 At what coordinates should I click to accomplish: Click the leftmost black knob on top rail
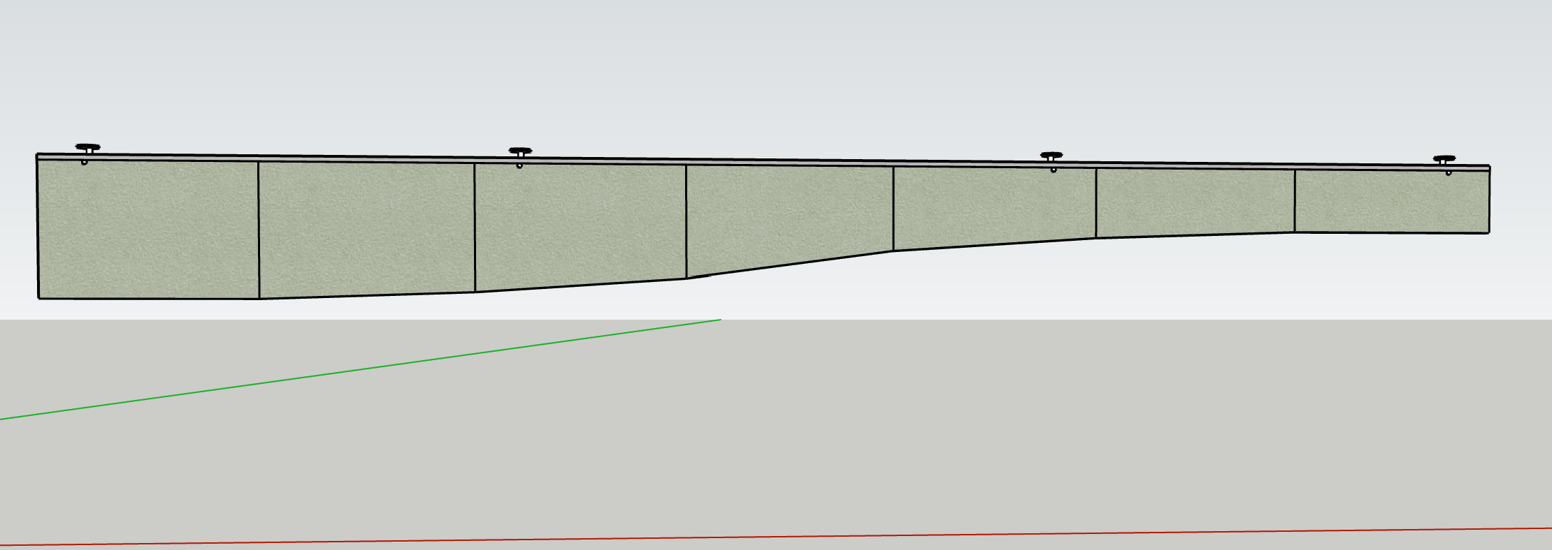(88, 149)
